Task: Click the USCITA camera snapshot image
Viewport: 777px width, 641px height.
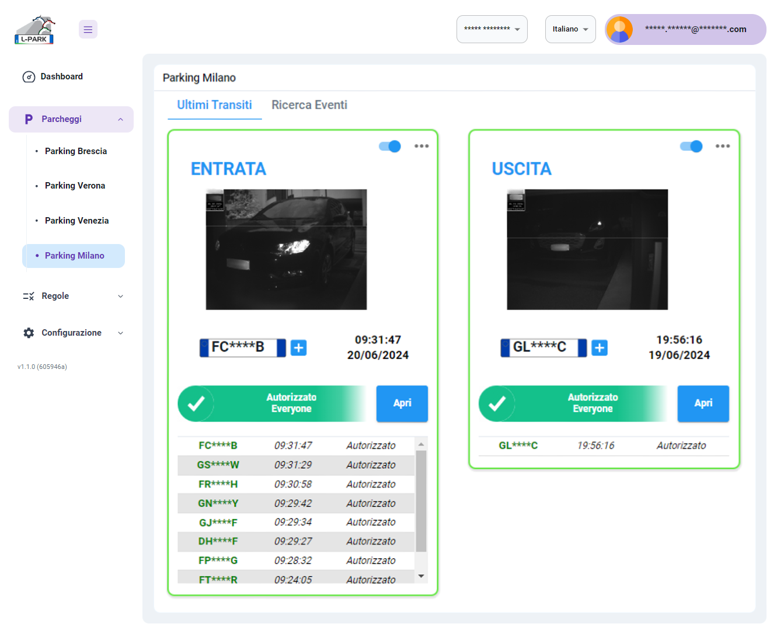Action: tap(587, 249)
